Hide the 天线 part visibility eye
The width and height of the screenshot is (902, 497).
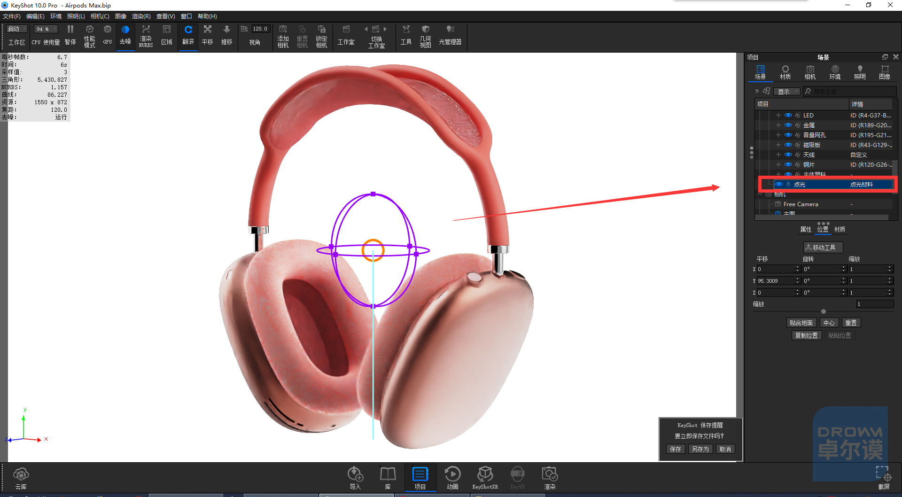point(788,155)
